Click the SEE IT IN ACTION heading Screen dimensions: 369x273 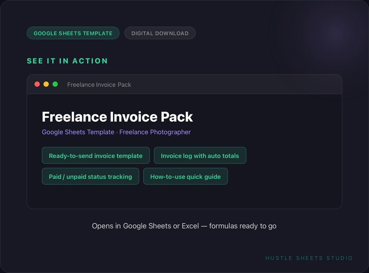(67, 61)
